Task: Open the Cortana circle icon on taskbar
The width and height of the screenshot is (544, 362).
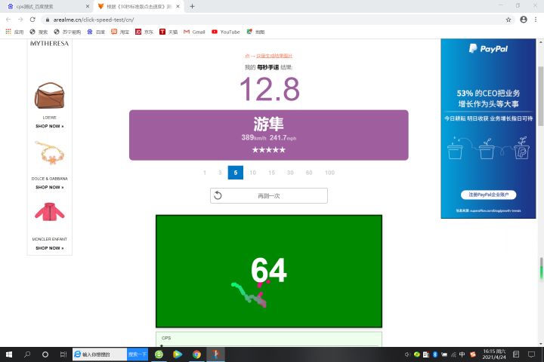Action: pos(45,354)
